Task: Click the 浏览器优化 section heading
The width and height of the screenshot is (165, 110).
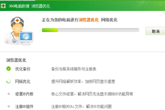Action: click(16, 60)
